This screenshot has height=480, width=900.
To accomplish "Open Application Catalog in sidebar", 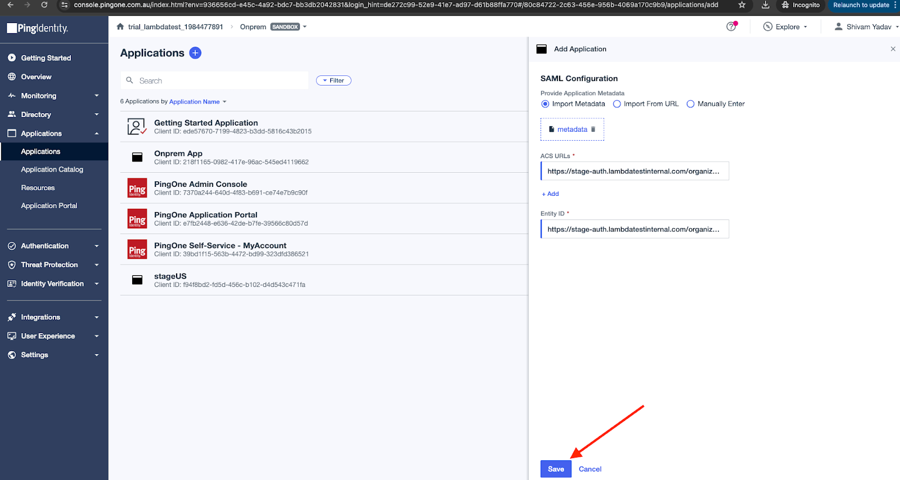I will pyautogui.click(x=52, y=169).
